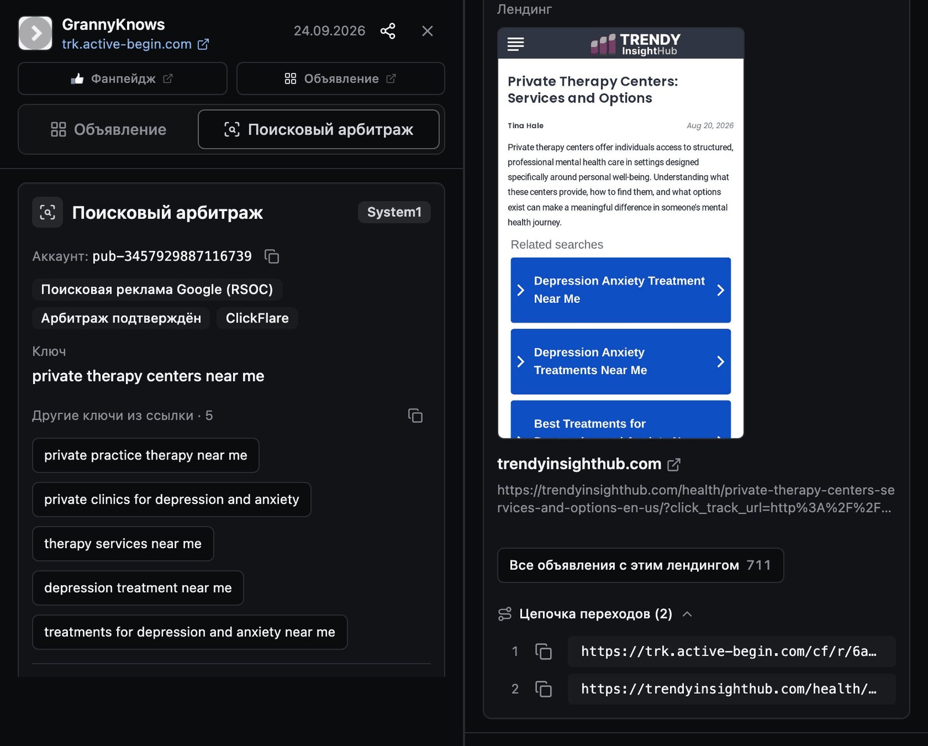Open trendyinsighthub.com external link icon

coord(674,465)
